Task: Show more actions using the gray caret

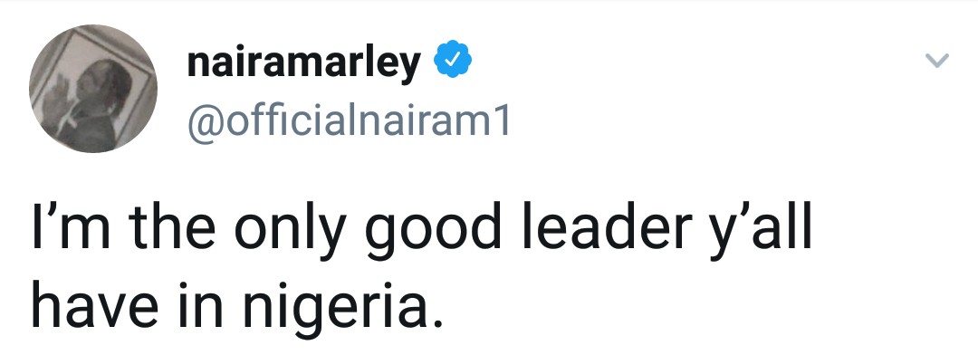Action: click(936, 60)
